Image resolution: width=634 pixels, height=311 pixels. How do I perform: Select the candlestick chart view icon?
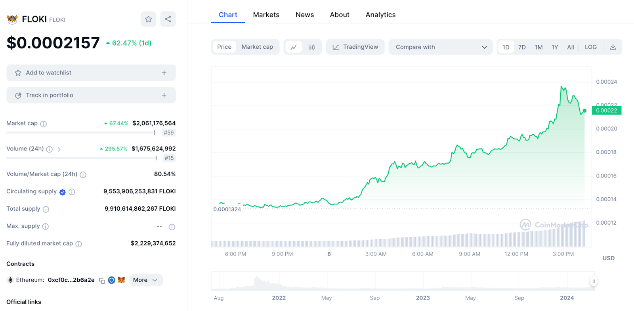[x=312, y=47]
